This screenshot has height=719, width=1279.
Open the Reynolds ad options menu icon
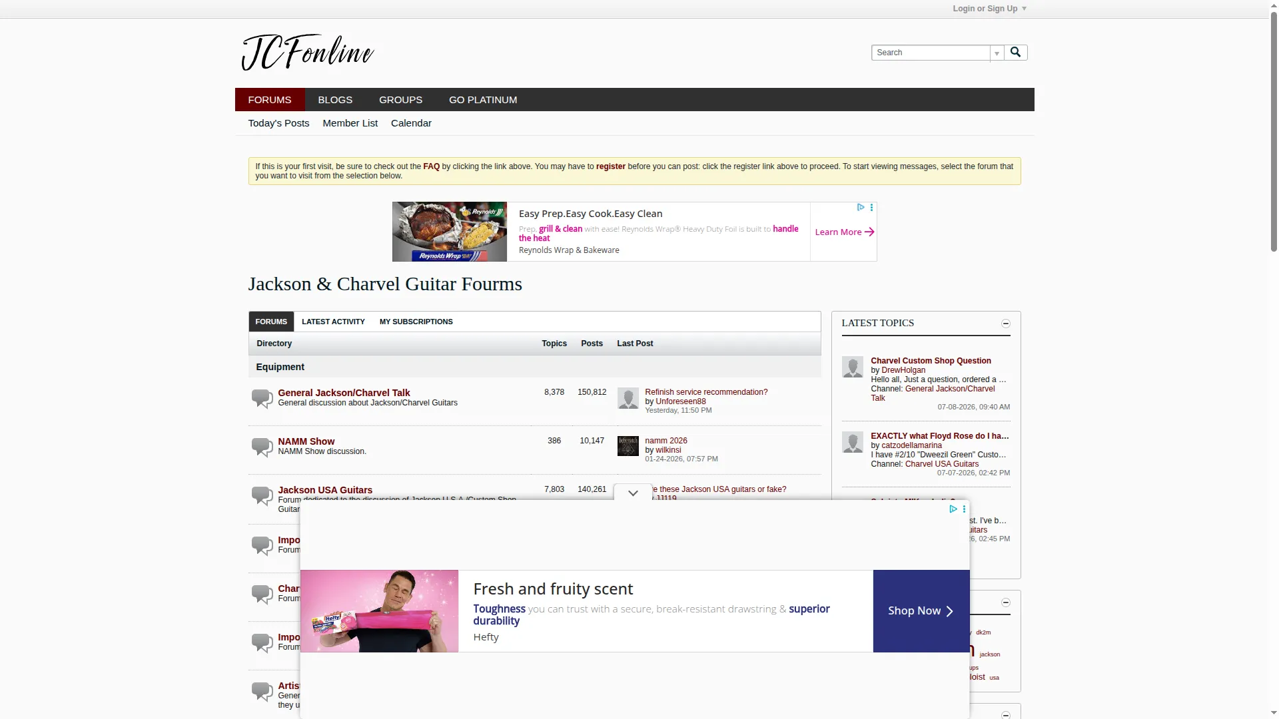coord(871,208)
